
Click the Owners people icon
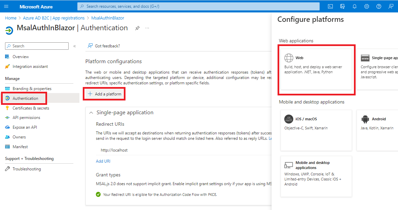click(x=7, y=137)
